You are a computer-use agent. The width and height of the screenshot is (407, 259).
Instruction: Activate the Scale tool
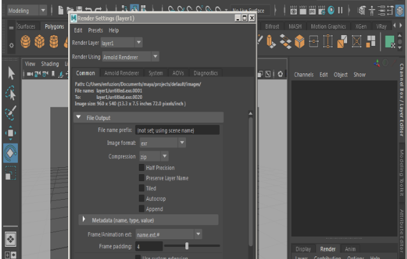pos(10,173)
